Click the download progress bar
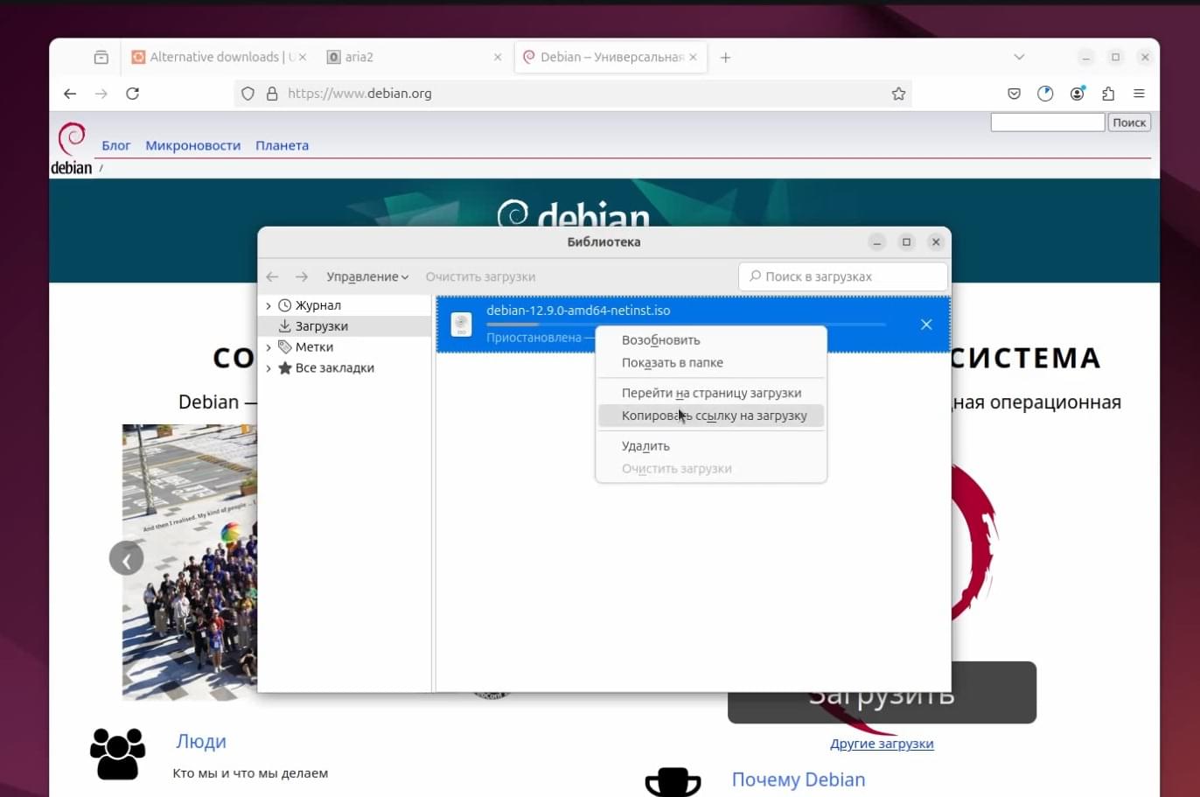Screen dimensions: 1200x797 pos(686,325)
